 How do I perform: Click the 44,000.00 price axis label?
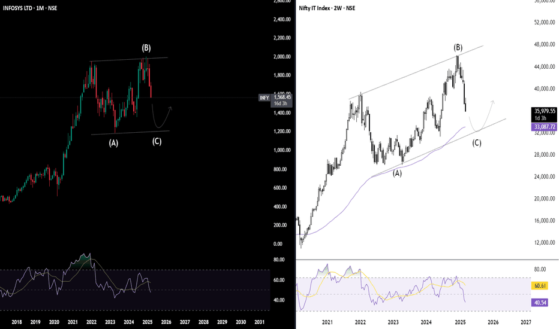545,66
